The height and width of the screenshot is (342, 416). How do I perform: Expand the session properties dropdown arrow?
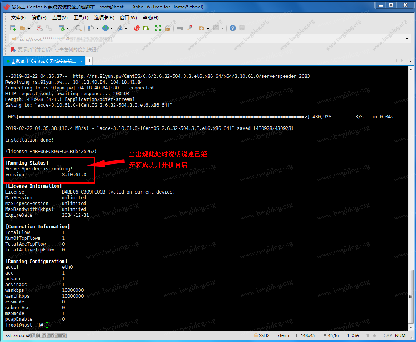click(68, 29)
